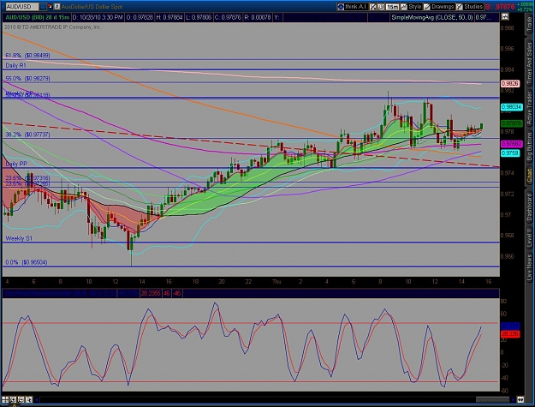This screenshot has width=535, height=407.
Task: Click the horizontal scrollbar thumb at bottom
Action: [493, 399]
